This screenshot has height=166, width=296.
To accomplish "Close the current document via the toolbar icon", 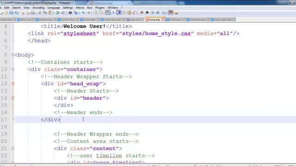I will (x=23, y=12).
